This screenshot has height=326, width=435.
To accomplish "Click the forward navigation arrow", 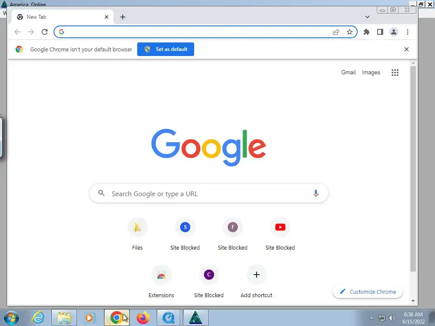I will (x=31, y=32).
